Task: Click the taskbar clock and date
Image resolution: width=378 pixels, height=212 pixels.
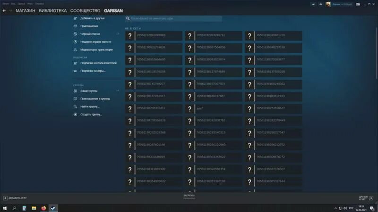Action: (361, 208)
